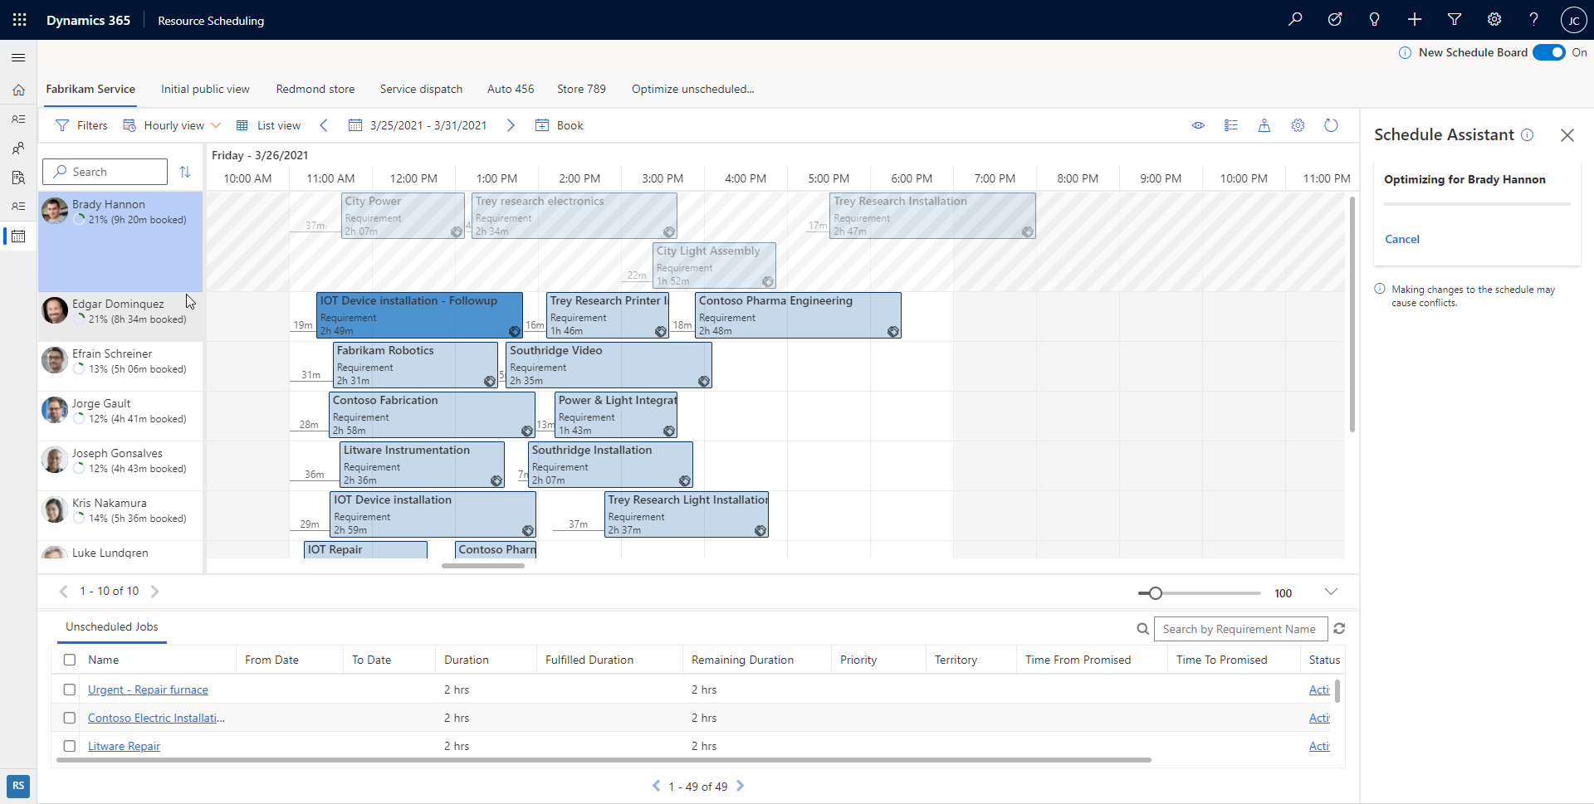Close the Schedule Assistant panel
The image size is (1594, 804).
pos(1567,135)
